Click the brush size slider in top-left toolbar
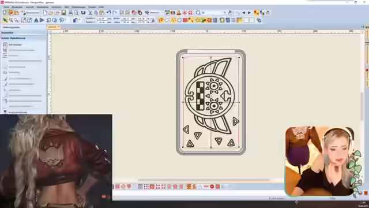This screenshot has width=369, height=208. click(32, 13)
